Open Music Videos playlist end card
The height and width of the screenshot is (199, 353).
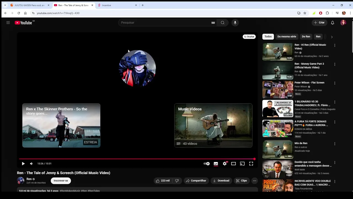(x=213, y=125)
